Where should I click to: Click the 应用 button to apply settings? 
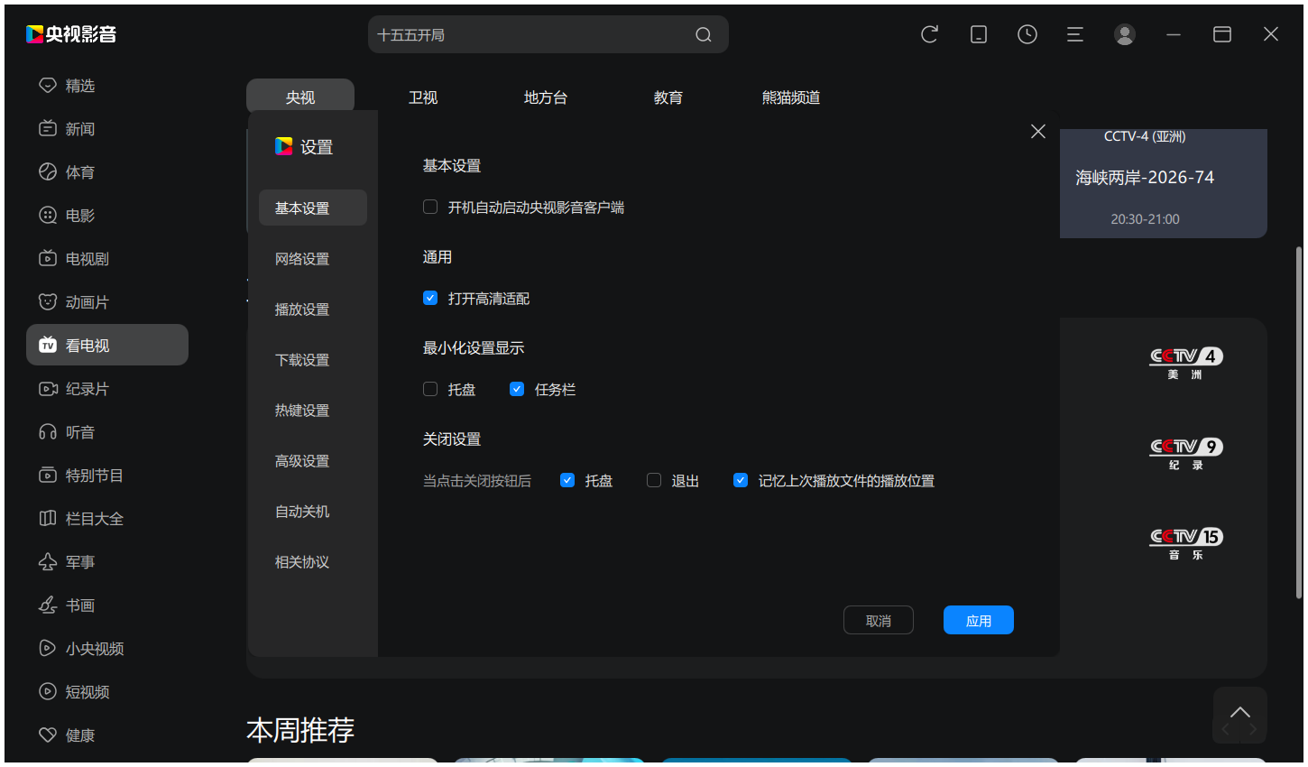(x=978, y=620)
